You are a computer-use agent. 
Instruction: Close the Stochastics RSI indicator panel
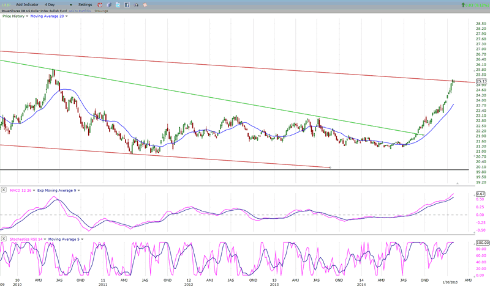click(4, 238)
